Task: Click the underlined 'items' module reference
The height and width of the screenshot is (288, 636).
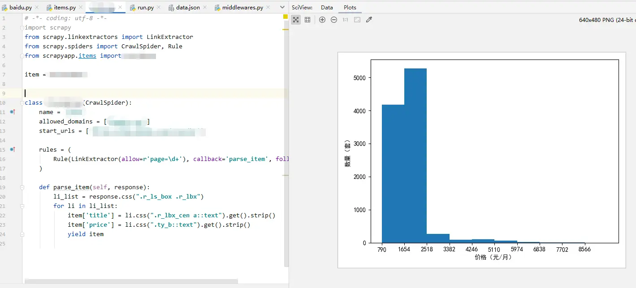Action: (87, 56)
